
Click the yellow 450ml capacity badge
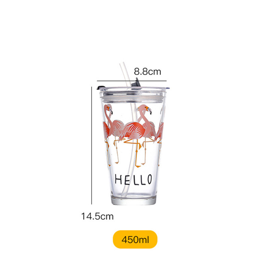[x=135, y=239]
